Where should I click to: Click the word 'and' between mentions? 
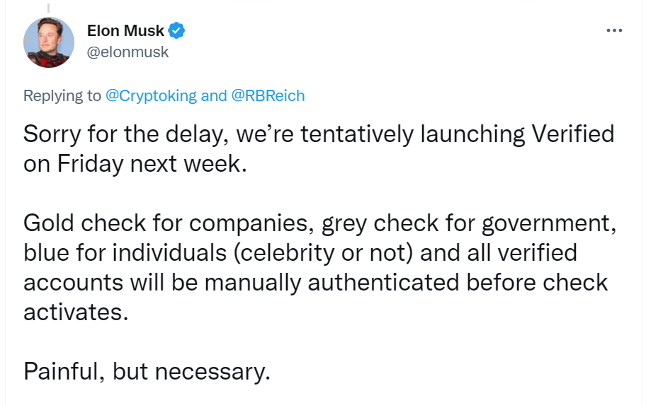[x=214, y=96]
